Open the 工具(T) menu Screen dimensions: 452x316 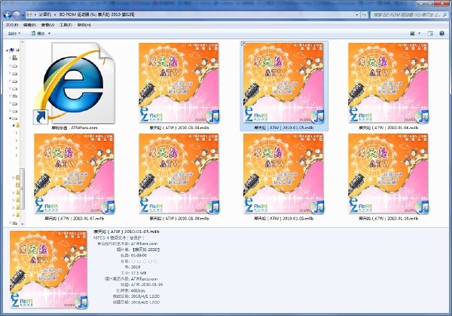click(66, 25)
